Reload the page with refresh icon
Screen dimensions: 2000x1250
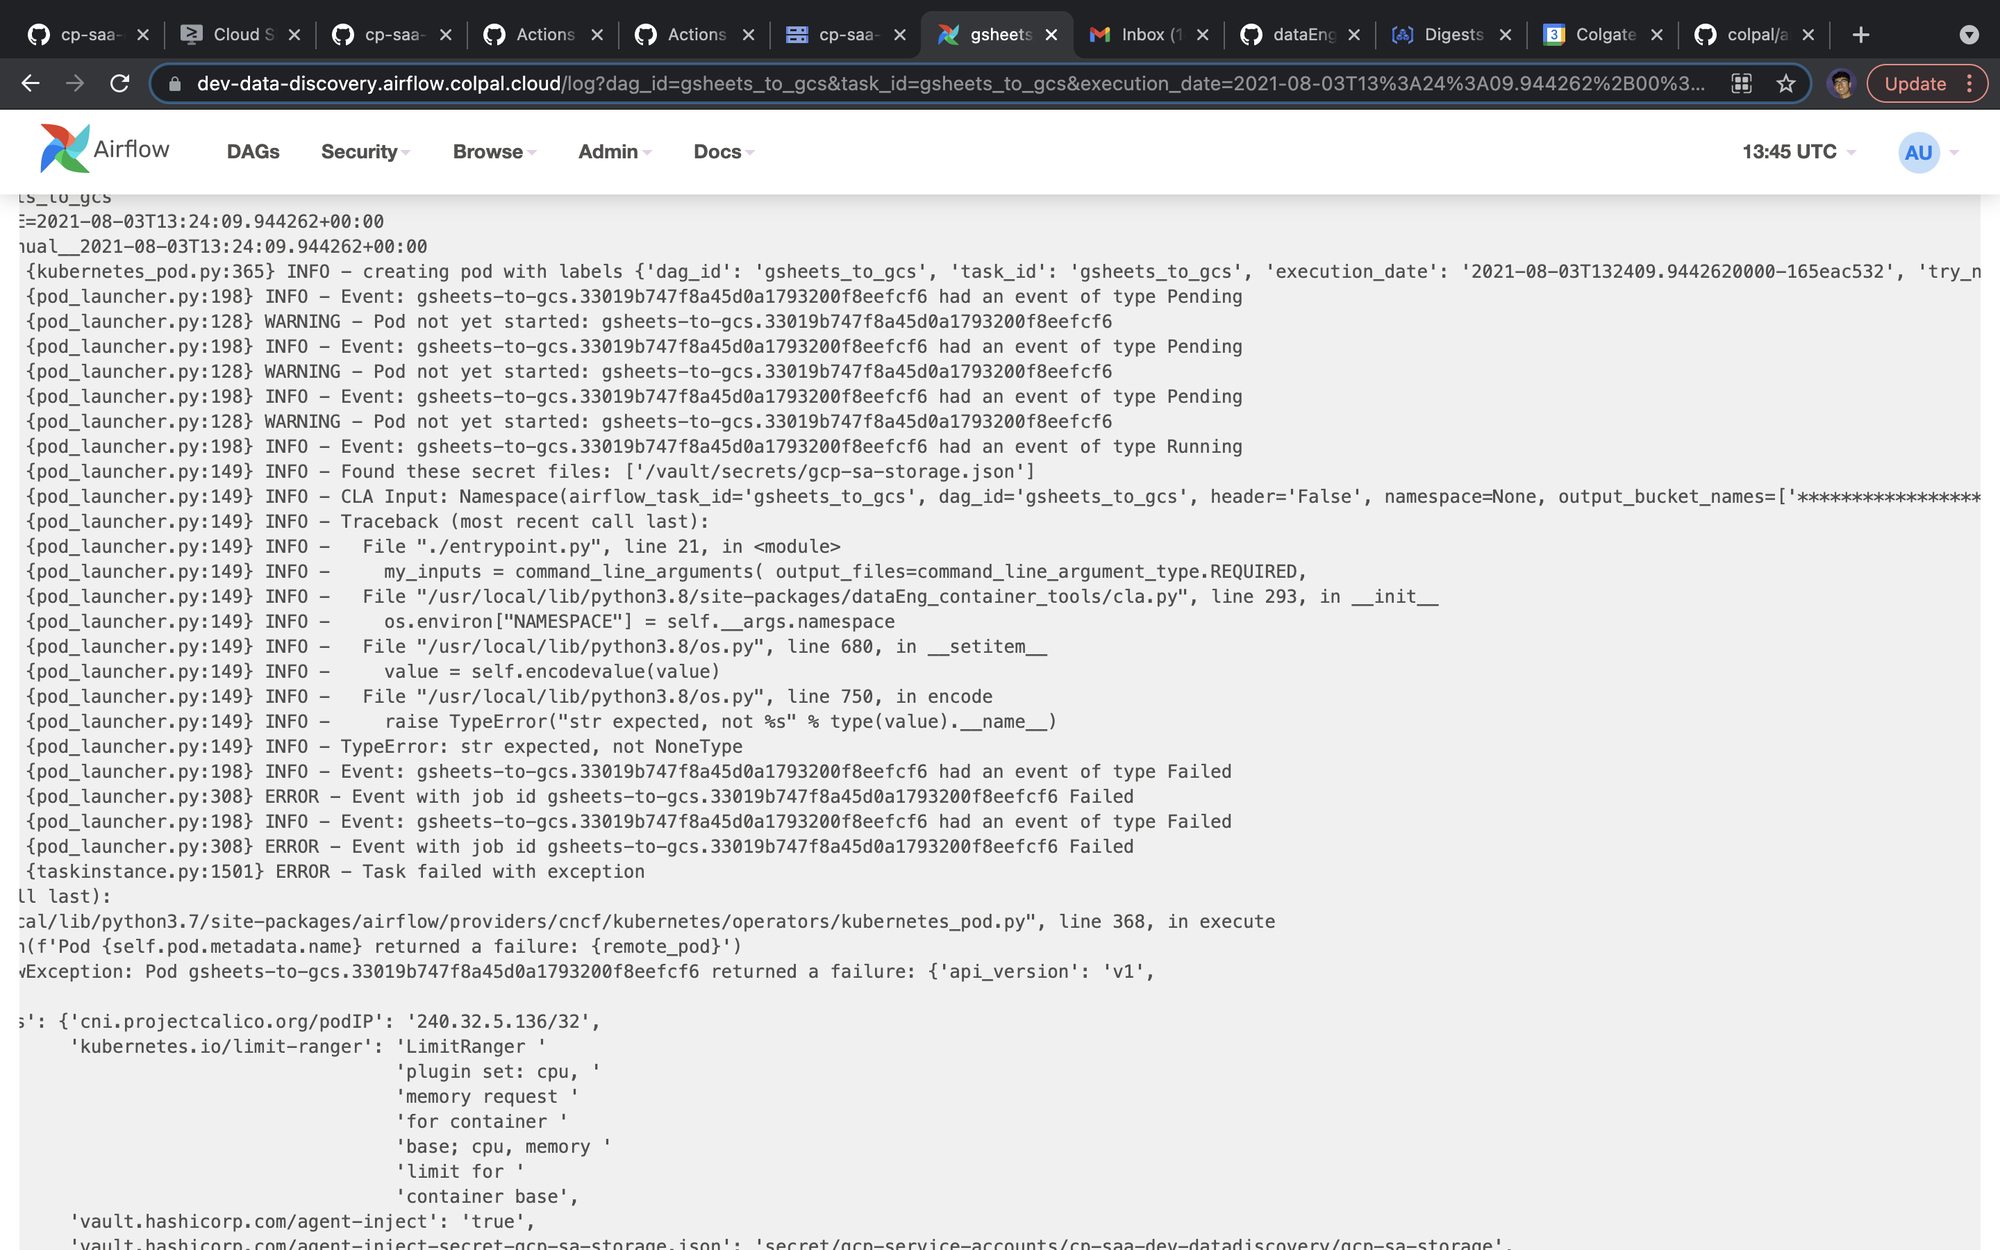120,83
